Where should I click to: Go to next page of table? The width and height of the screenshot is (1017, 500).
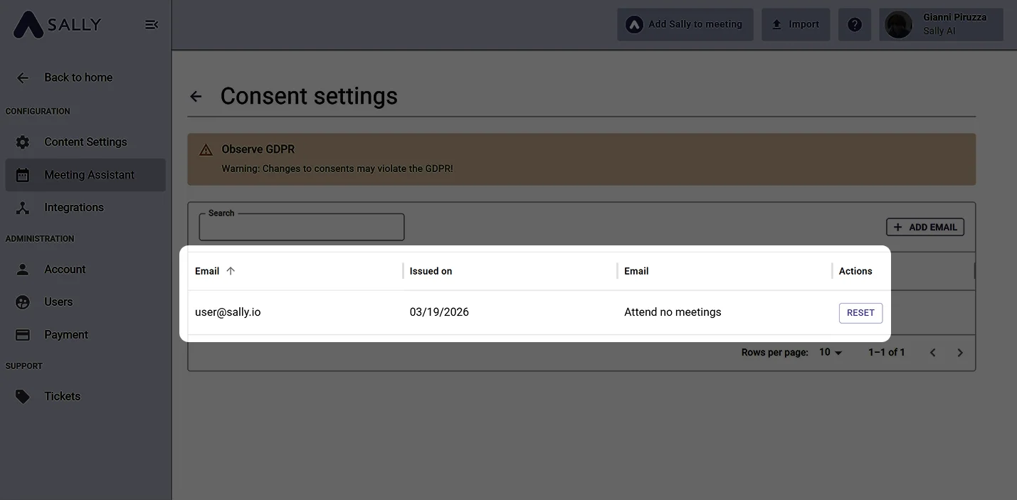pos(960,353)
